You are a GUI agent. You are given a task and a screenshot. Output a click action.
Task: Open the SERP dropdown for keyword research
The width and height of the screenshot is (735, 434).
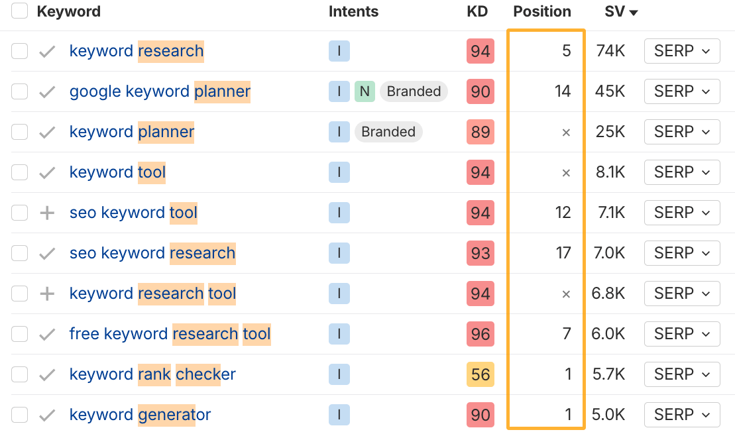tap(682, 51)
